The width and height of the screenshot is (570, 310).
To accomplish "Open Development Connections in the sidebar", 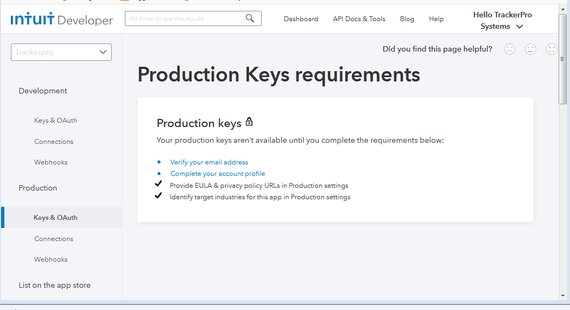I will point(54,142).
